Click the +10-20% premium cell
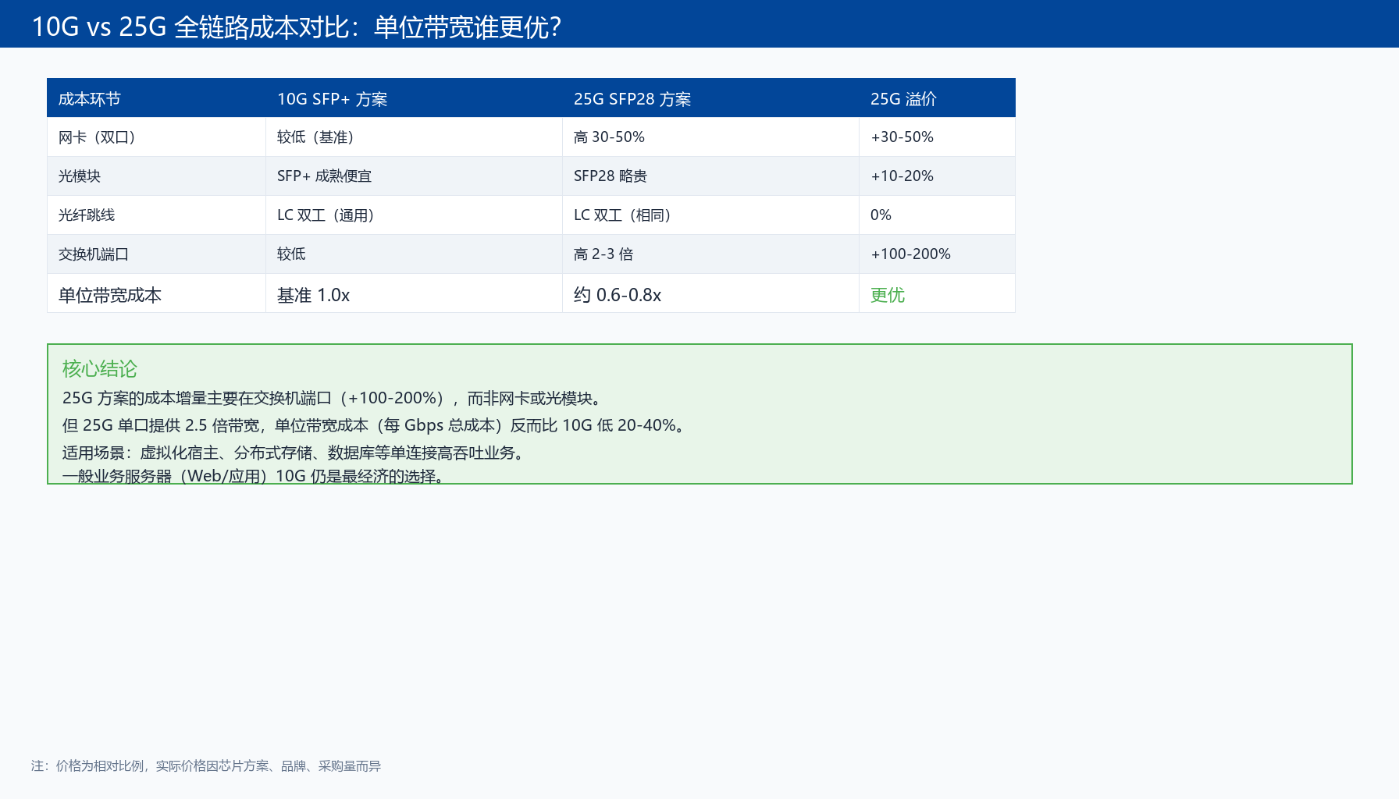Viewport: 1399px width, 799px height. [x=937, y=176]
